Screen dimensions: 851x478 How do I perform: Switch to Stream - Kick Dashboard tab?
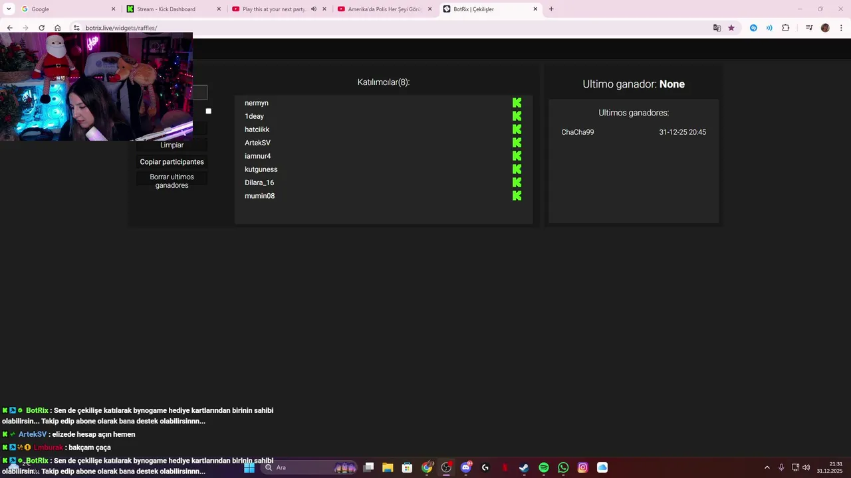pyautogui.click(x=174, y=9)
